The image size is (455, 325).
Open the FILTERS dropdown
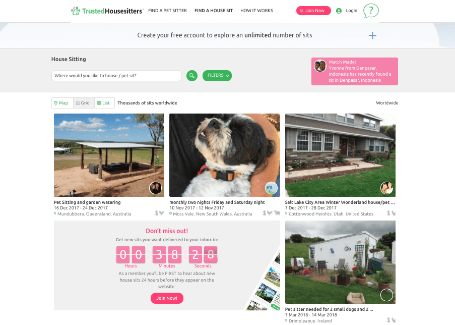tap(217, 76)
